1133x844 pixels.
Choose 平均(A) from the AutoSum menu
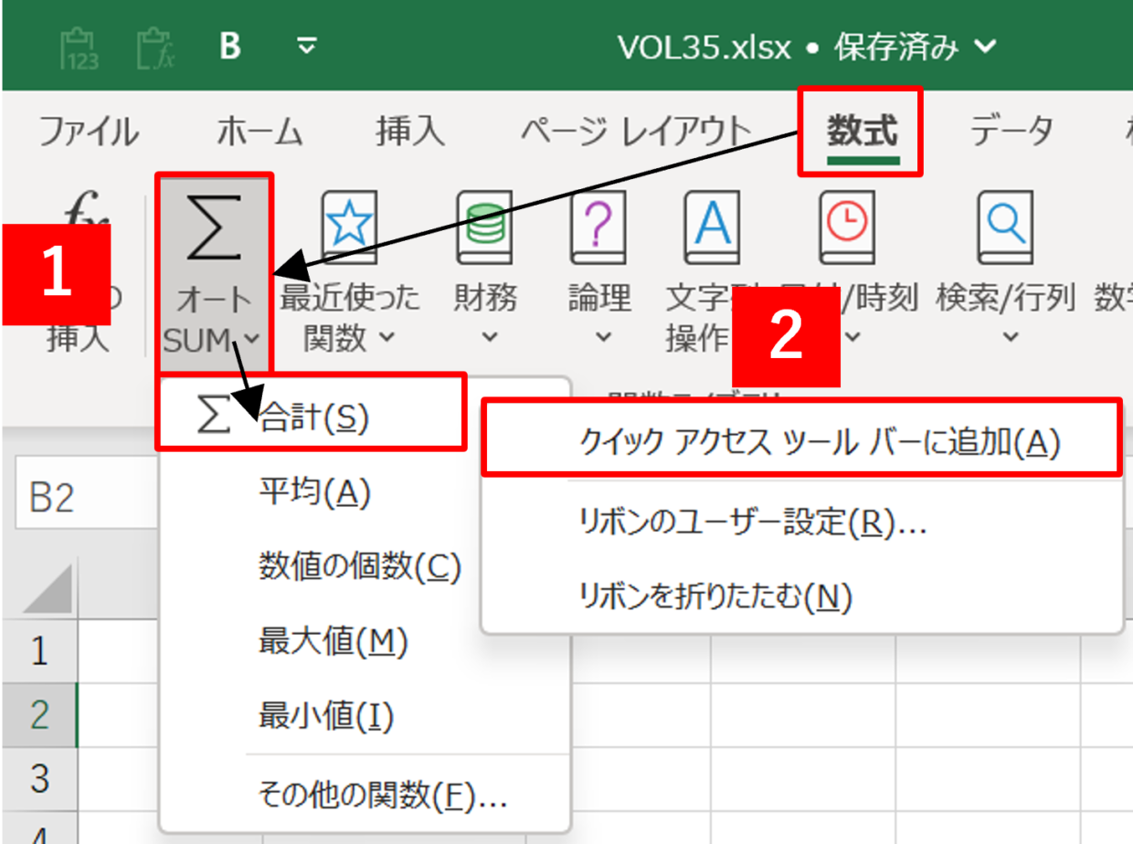(365, 493)
